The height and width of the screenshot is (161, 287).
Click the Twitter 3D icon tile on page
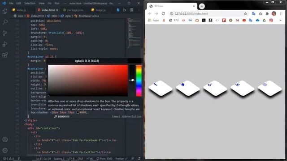tap(188, 88)
